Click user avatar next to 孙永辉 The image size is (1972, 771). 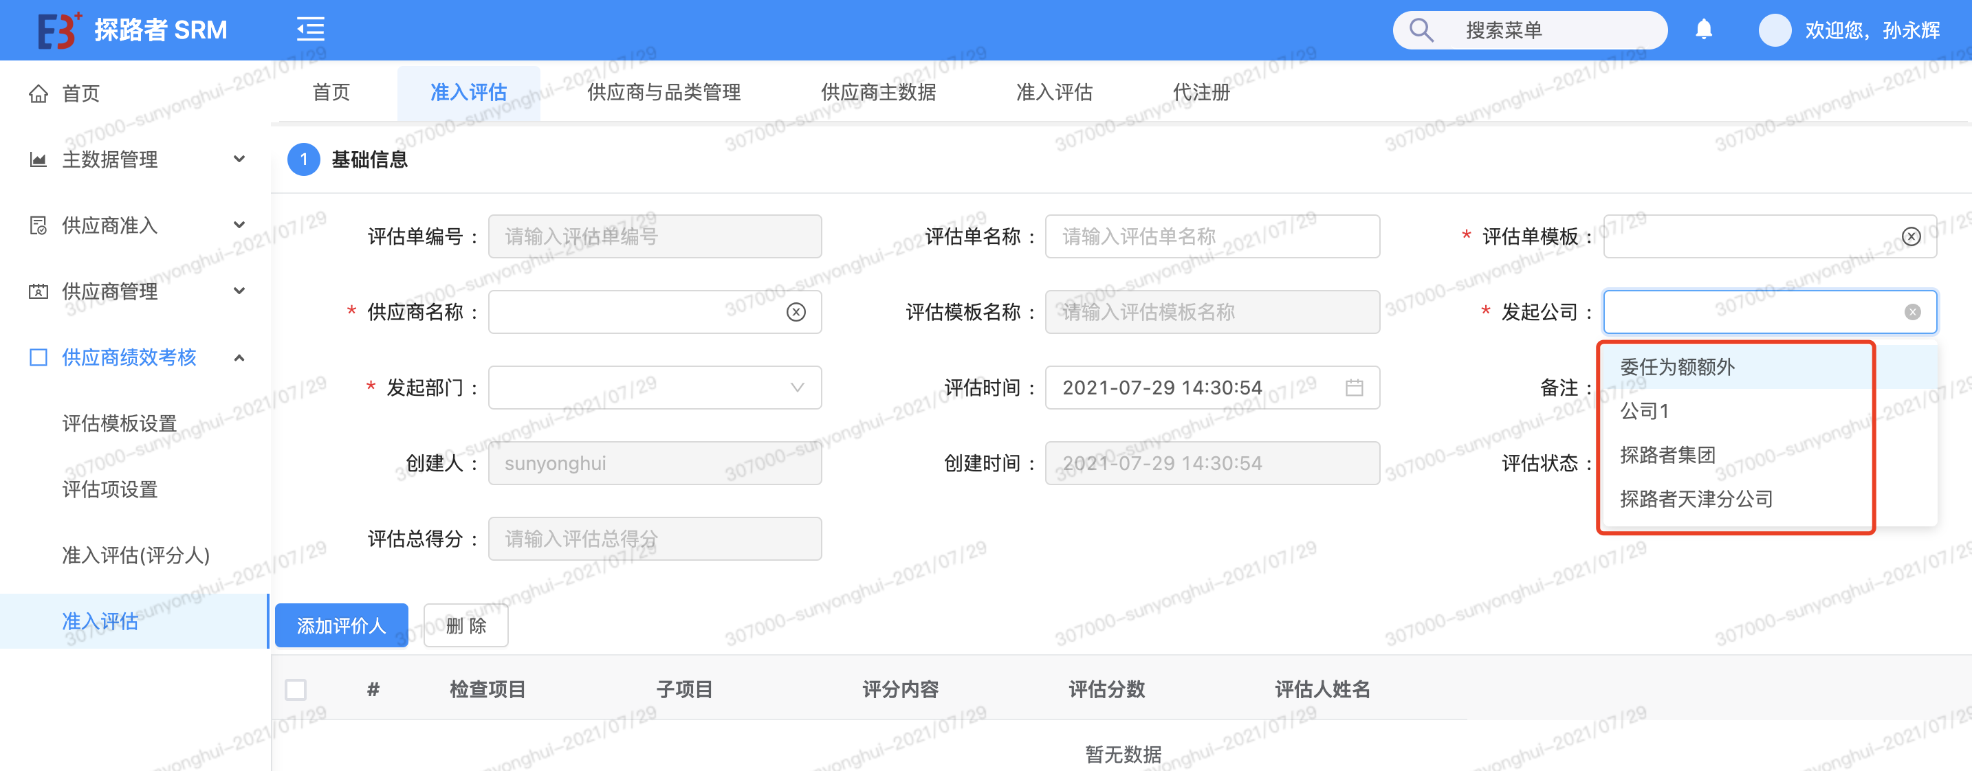1775,30
